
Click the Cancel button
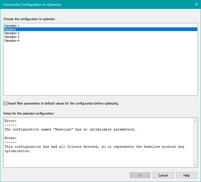point(163,175)
